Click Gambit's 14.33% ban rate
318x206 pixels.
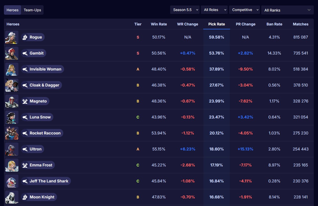(274, 53)
